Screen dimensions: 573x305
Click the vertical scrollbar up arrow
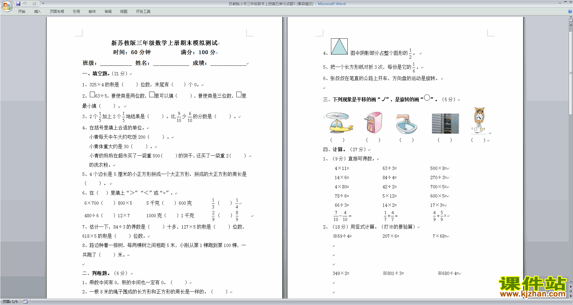pos(571,25)
